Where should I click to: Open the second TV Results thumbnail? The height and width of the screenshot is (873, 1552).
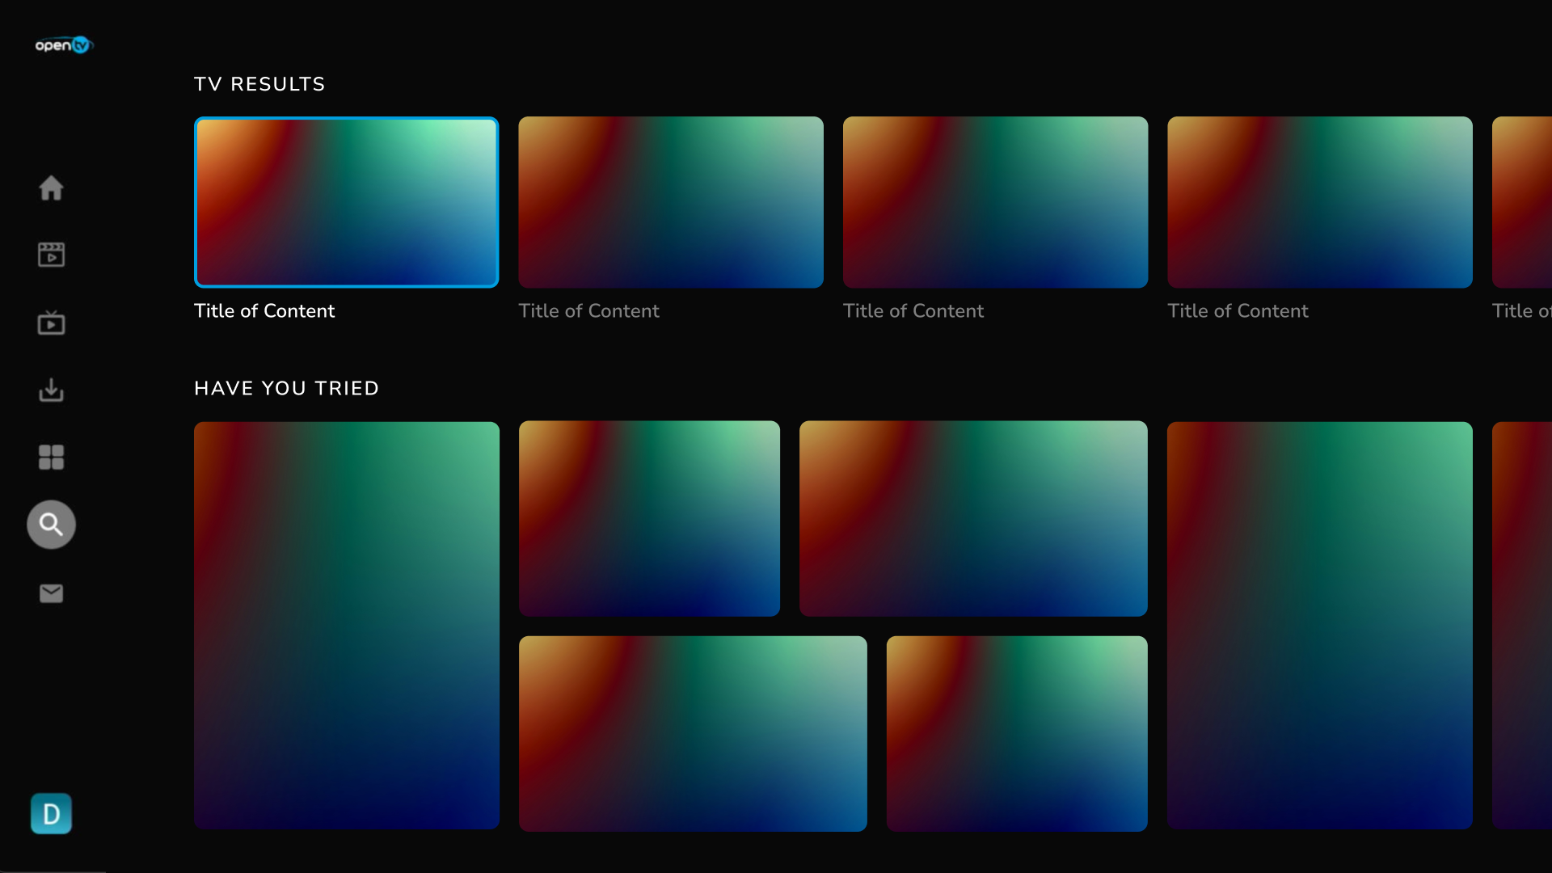click(x=670, y=202)
